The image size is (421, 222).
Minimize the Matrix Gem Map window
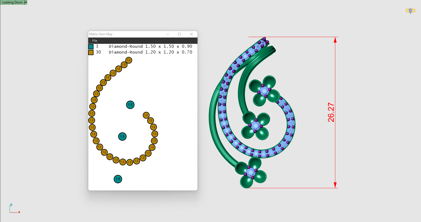168,34
